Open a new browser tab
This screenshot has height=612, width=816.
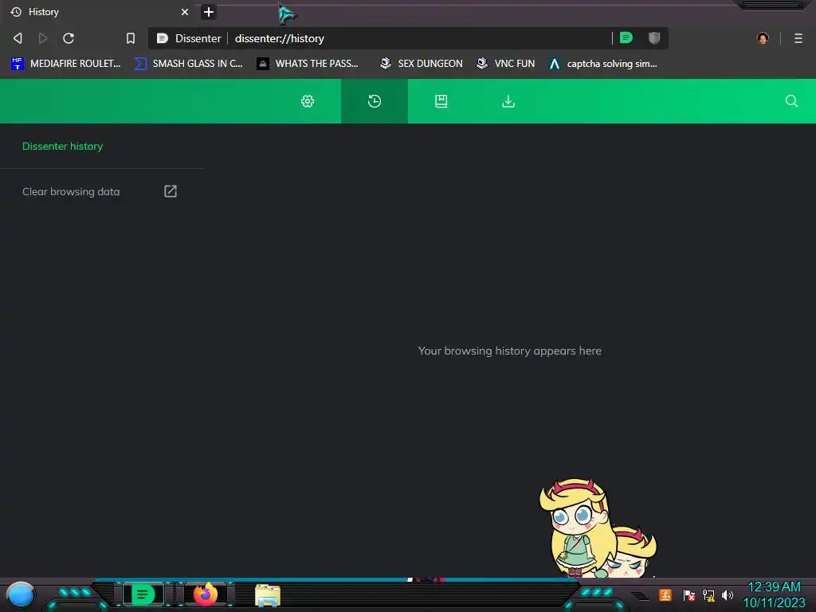(209, 11)
